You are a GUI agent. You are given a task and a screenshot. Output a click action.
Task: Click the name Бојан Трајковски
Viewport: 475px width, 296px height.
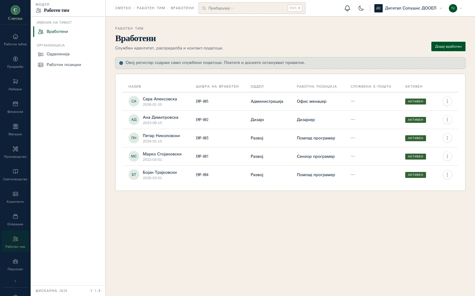tap(160, 173)
